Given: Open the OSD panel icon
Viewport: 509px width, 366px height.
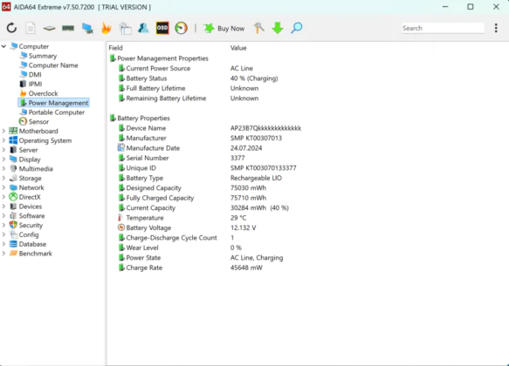Looking at the screenshot, I should pos(162,28).
